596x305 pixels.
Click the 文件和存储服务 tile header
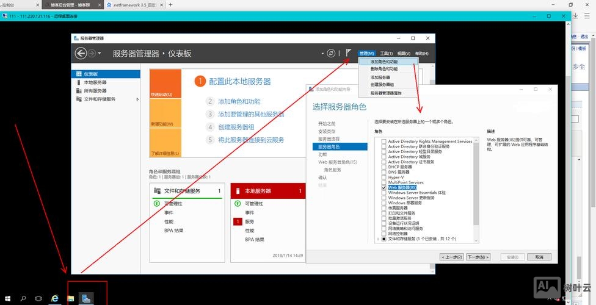187,191
